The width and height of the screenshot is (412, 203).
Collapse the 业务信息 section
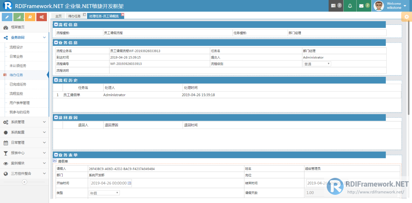click(x=56, y=43)
